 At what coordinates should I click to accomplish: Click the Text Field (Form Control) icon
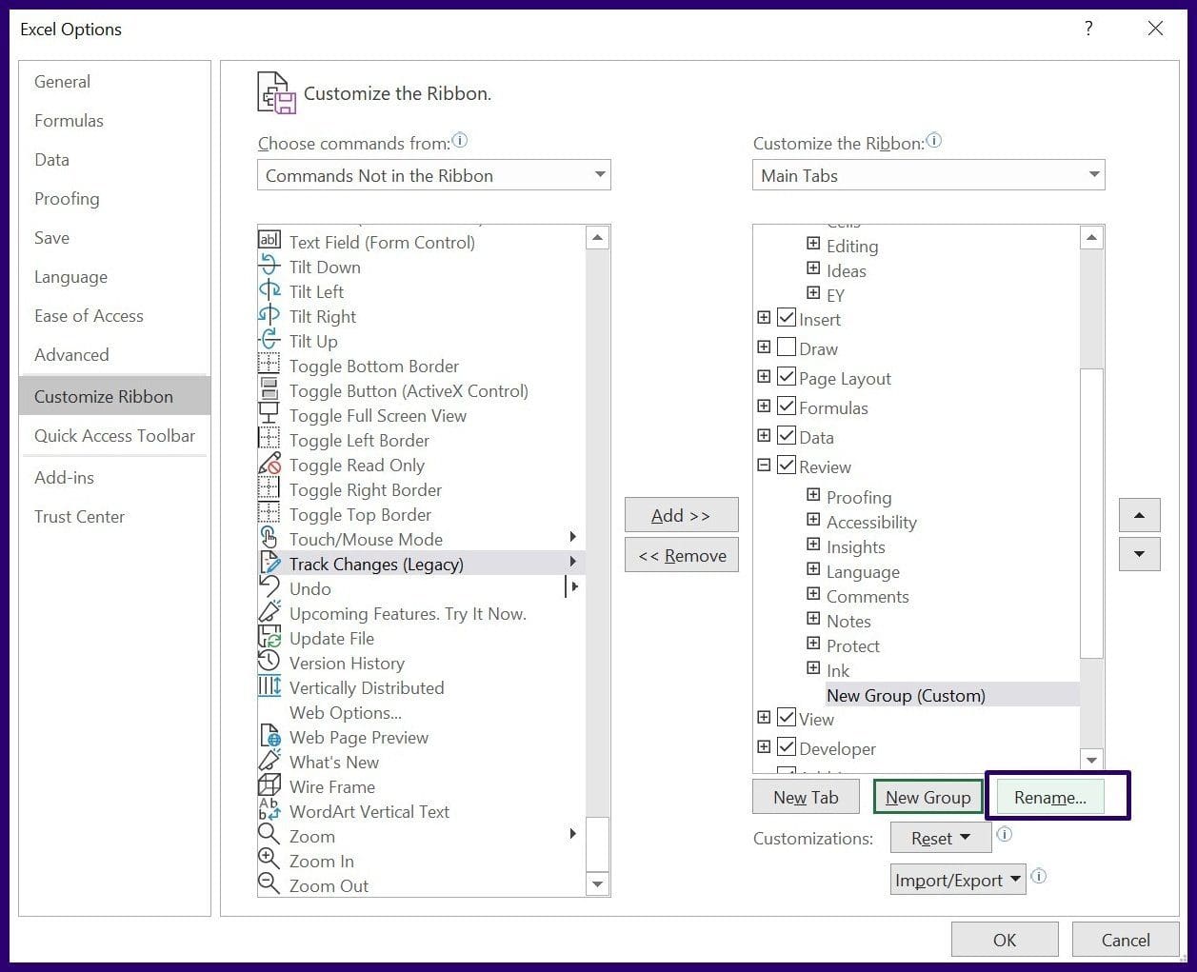pos(269,240)
